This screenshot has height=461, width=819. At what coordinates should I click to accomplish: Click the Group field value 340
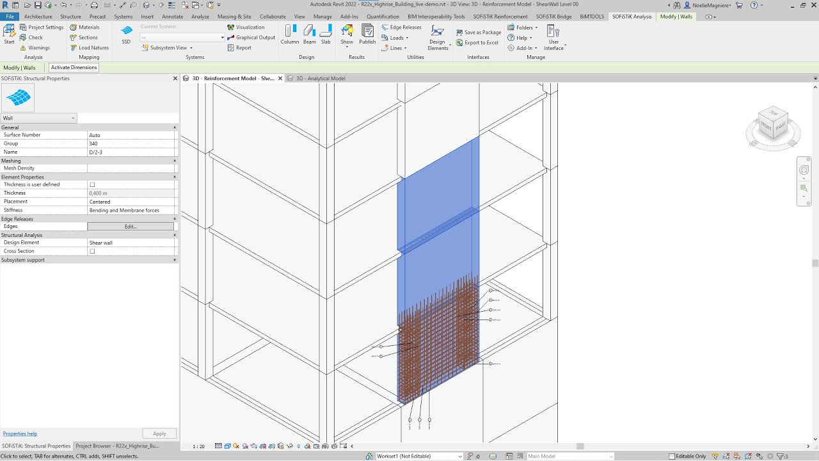(x=132, y=143)
